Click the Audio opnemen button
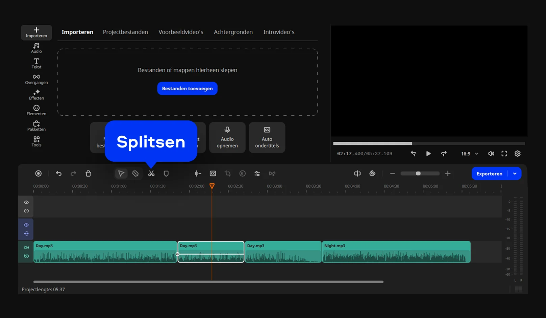Screen dimensions: 546x318 click(x=227, y=138)
